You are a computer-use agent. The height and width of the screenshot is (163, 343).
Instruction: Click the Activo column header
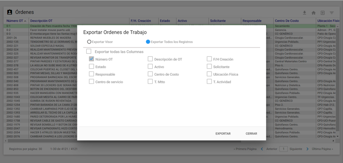pos(182,21)
